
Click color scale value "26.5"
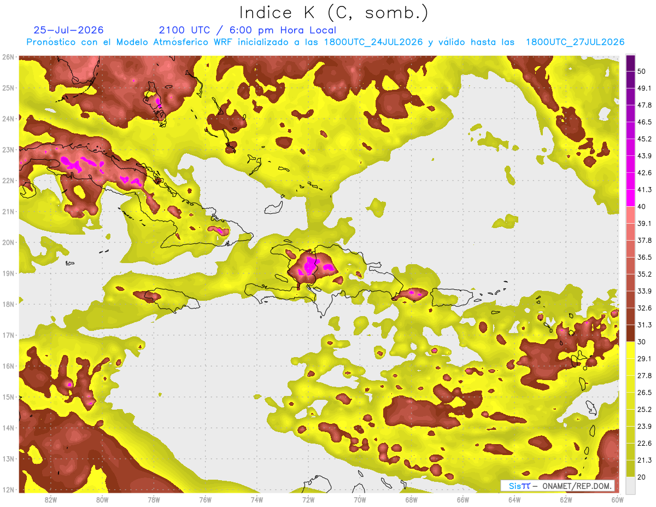pos(645,393)
